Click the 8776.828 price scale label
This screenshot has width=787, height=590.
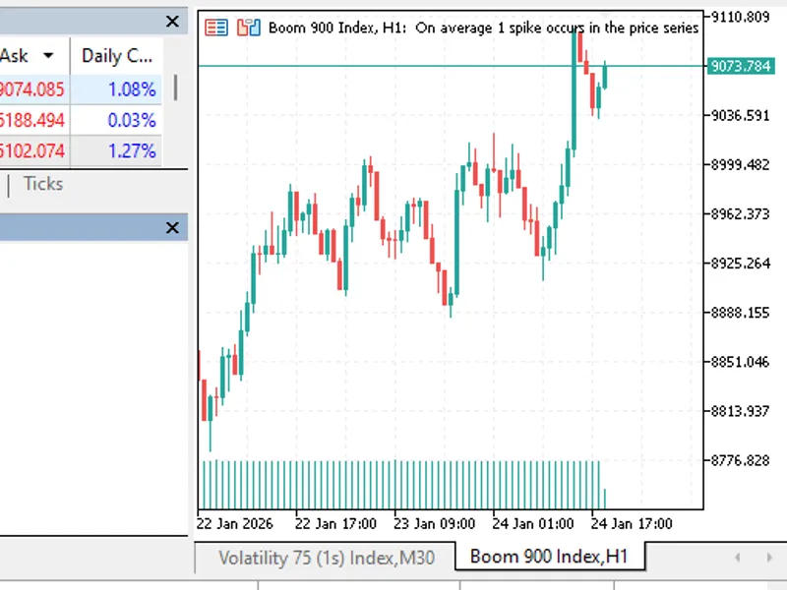click(741, 460)
